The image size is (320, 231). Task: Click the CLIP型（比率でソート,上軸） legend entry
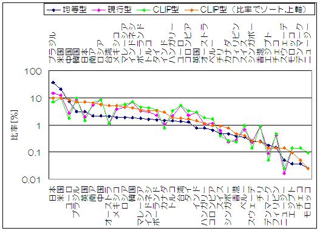pos(247,9)
